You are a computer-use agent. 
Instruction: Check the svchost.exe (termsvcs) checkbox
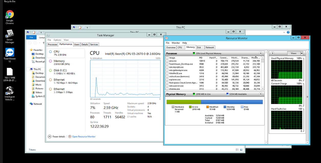point(167,76)
